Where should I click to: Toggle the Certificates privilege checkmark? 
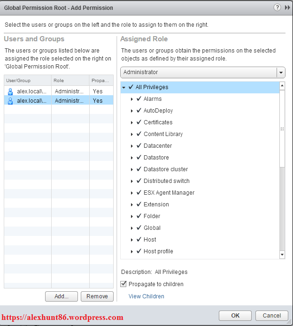(139, 122)
